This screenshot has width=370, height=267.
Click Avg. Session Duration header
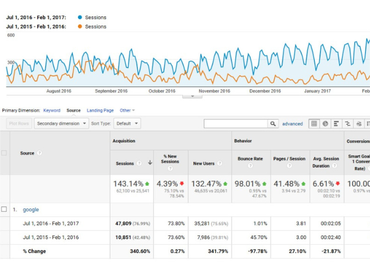(x=326, y=162)
